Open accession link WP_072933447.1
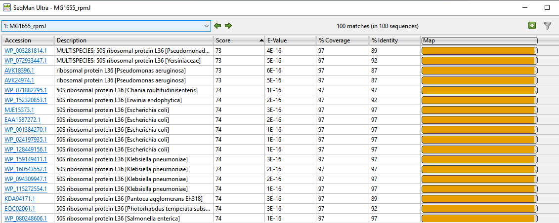Viewport: 559px width, 223px height. click(x=26, y=61)
